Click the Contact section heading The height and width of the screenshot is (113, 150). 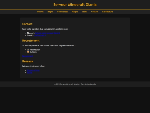(x=27, y=24)
